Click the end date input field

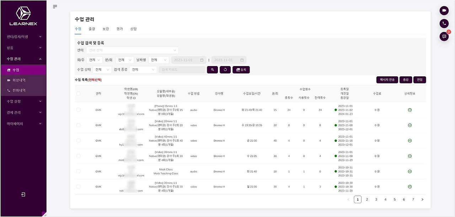tap(229, 60)
